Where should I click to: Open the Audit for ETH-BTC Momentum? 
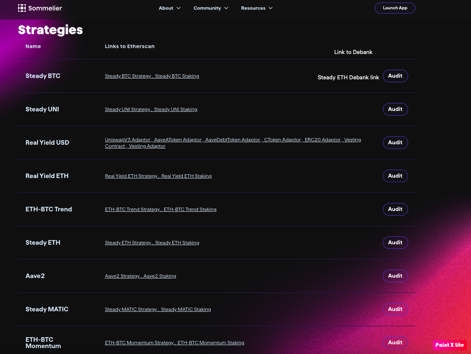pyautogui.click(x=395, y=342)
